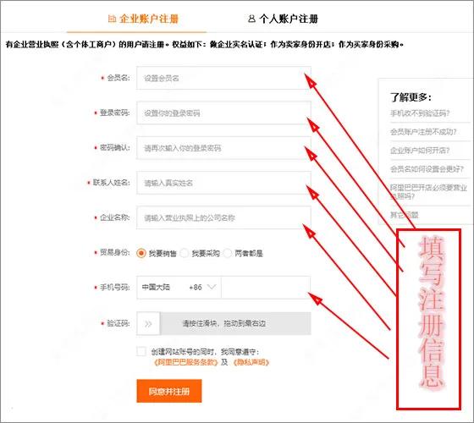Screen dimensions: 474x423
Task: Click the slider's double-arrow handle
Action: point(148,323)
